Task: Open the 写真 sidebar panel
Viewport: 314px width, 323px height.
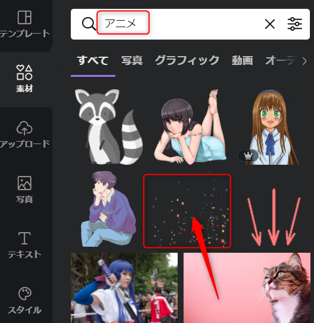Action: pyautogui.click(x=24, y=190)
